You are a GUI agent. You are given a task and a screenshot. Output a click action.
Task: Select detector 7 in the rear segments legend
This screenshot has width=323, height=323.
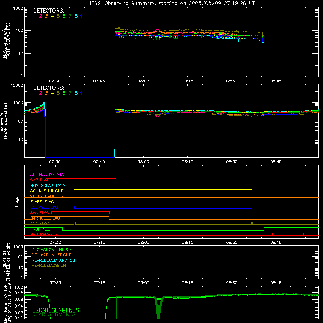tap(70, 93)
